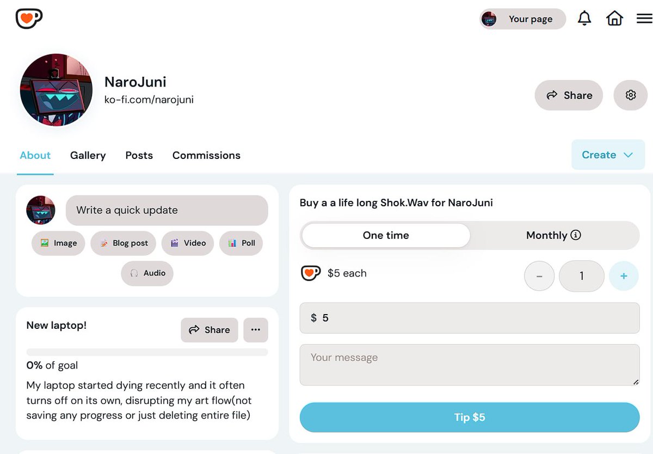Viewport: 653px width, 454px height.
Task: Switch to the About tab
Action: point(35,155)
